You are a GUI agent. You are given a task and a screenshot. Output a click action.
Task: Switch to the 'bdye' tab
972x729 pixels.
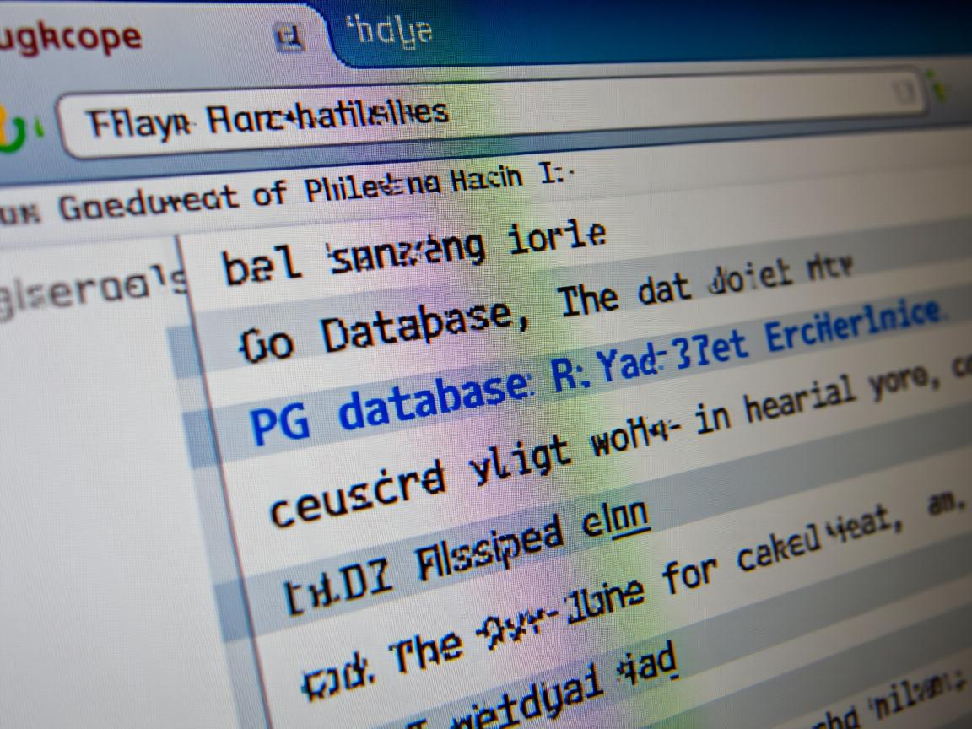pyautogui.click(x=392, y=32)
